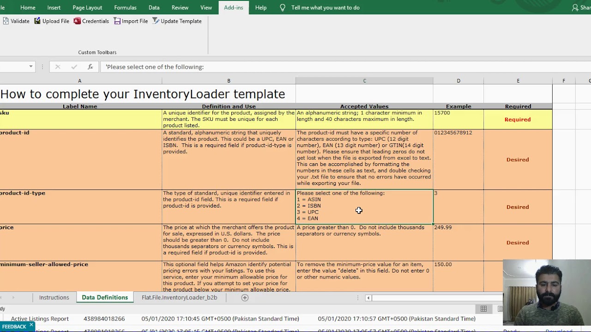
Task: Click Update Template in the toolbar
Action: point(177,21)
